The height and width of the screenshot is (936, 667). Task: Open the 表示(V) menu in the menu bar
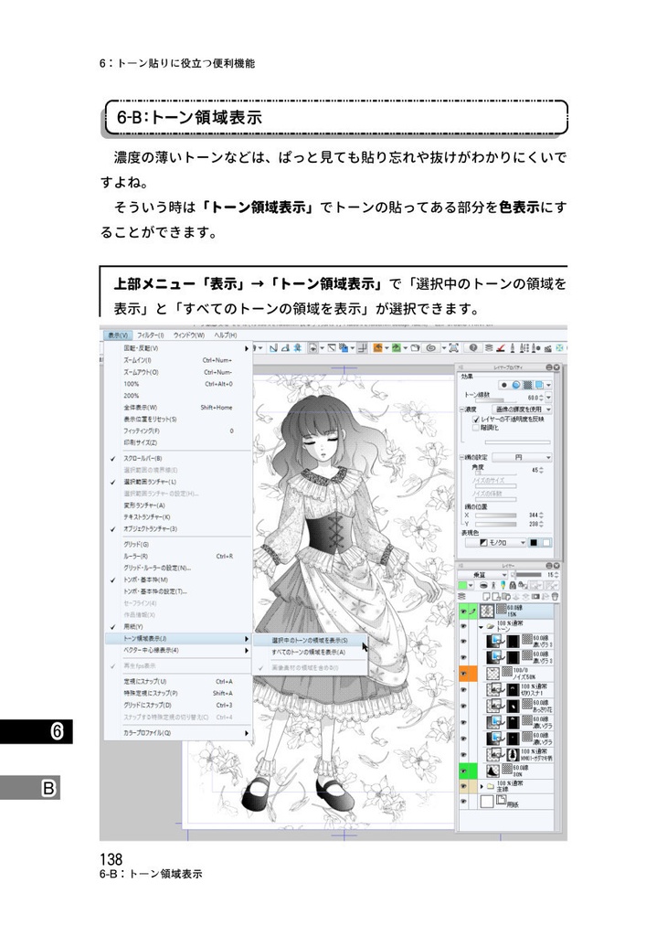[117, 335]
